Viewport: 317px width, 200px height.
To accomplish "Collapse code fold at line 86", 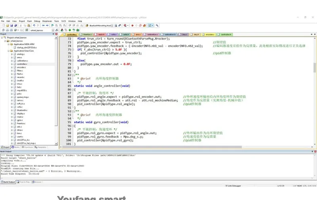I will 73,90.
